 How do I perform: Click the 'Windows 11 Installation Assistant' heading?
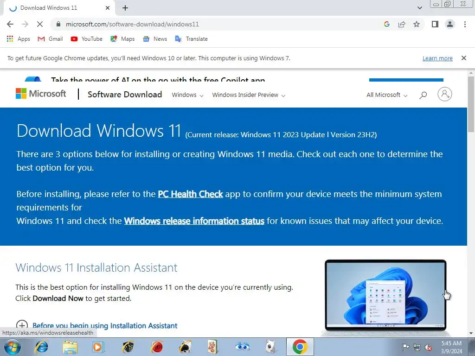point(96,267)
